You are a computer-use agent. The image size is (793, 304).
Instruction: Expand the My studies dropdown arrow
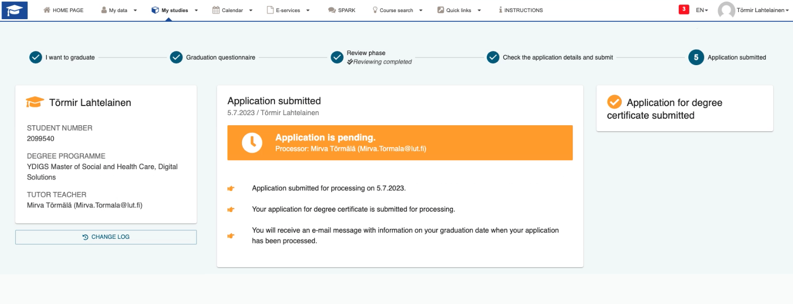pyautogui.click(x=196, y=10)
